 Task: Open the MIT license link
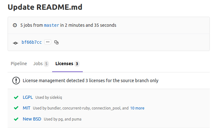pyautogui.click(x=27, y=108)
